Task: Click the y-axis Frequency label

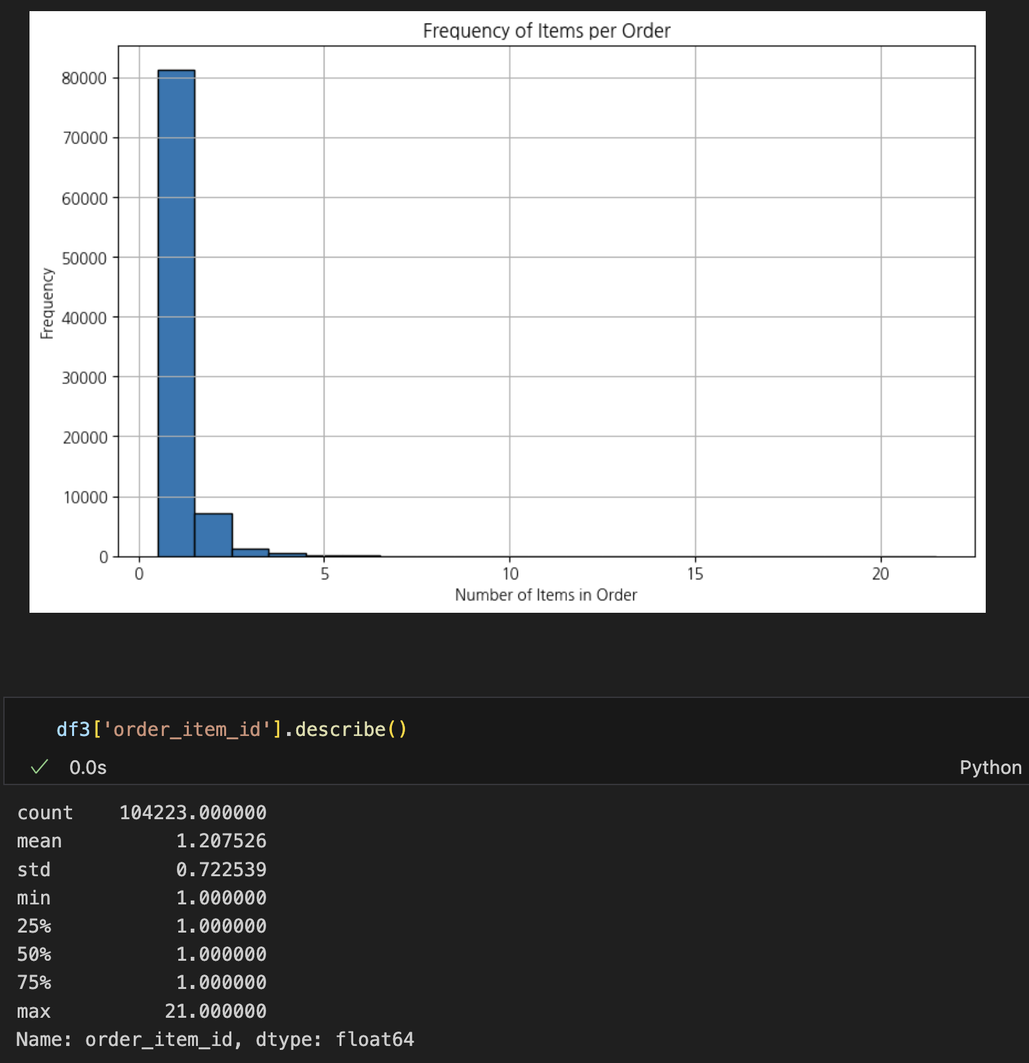Action: click(x=47, y=303)
